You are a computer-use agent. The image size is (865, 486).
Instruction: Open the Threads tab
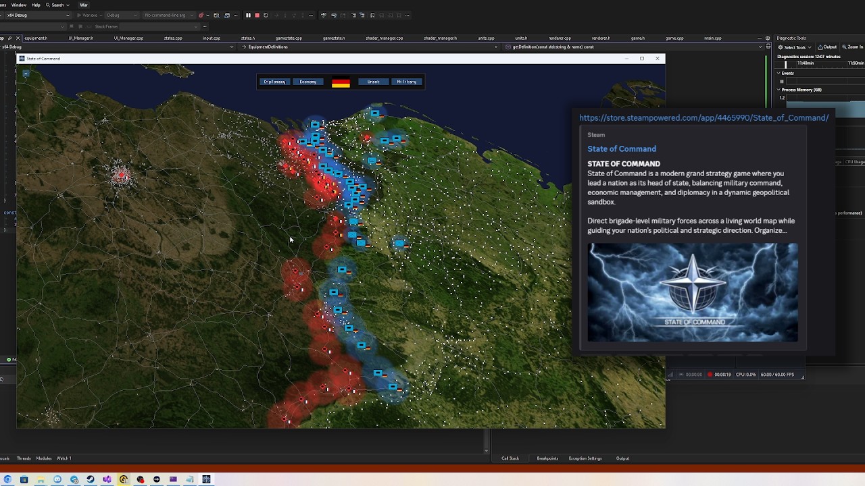[x=24, y=458]
